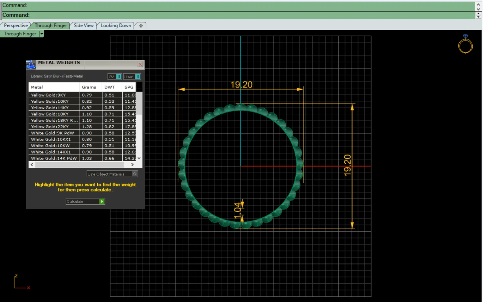Click the SPG column header
The image size is (483, 302).
129,87
